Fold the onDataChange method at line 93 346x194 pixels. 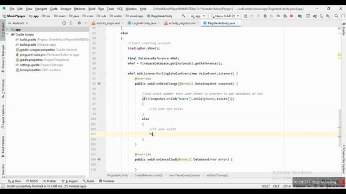[x=105, y=84]
